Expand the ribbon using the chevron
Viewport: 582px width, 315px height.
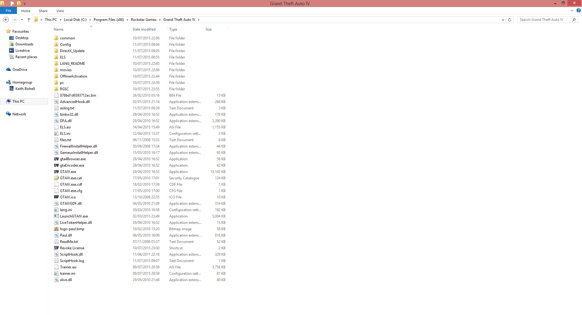572,11
